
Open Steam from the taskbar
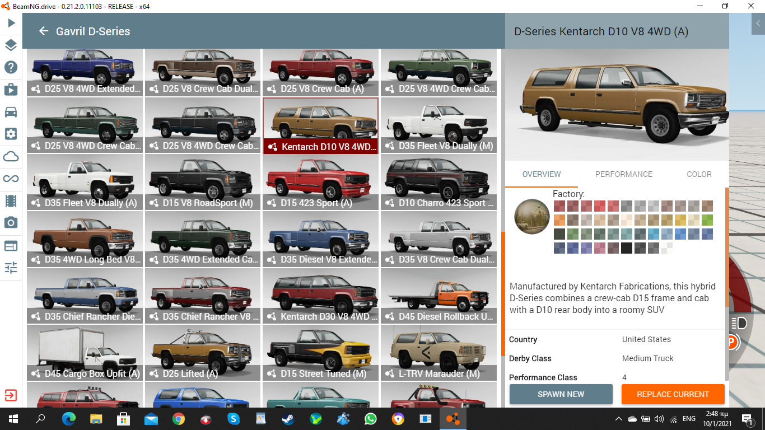(289, 418)
